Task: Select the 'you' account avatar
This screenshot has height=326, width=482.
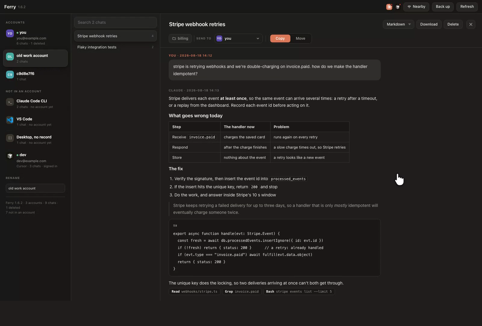Action: pos(10,33)
